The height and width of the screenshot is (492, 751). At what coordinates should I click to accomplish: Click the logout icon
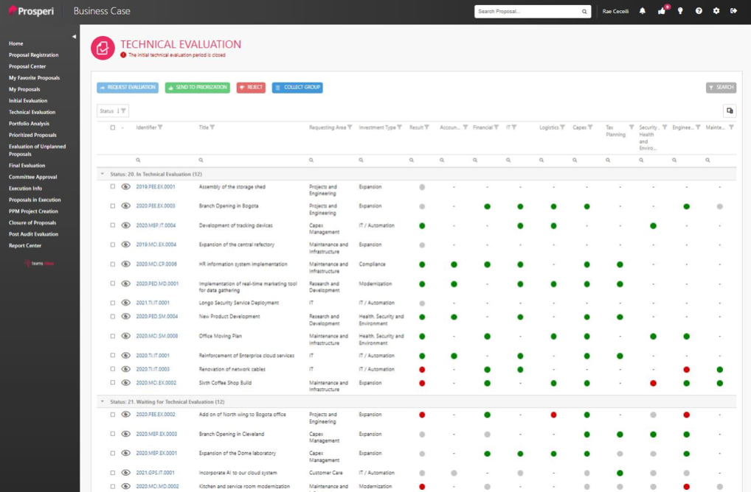pos(733,11)
